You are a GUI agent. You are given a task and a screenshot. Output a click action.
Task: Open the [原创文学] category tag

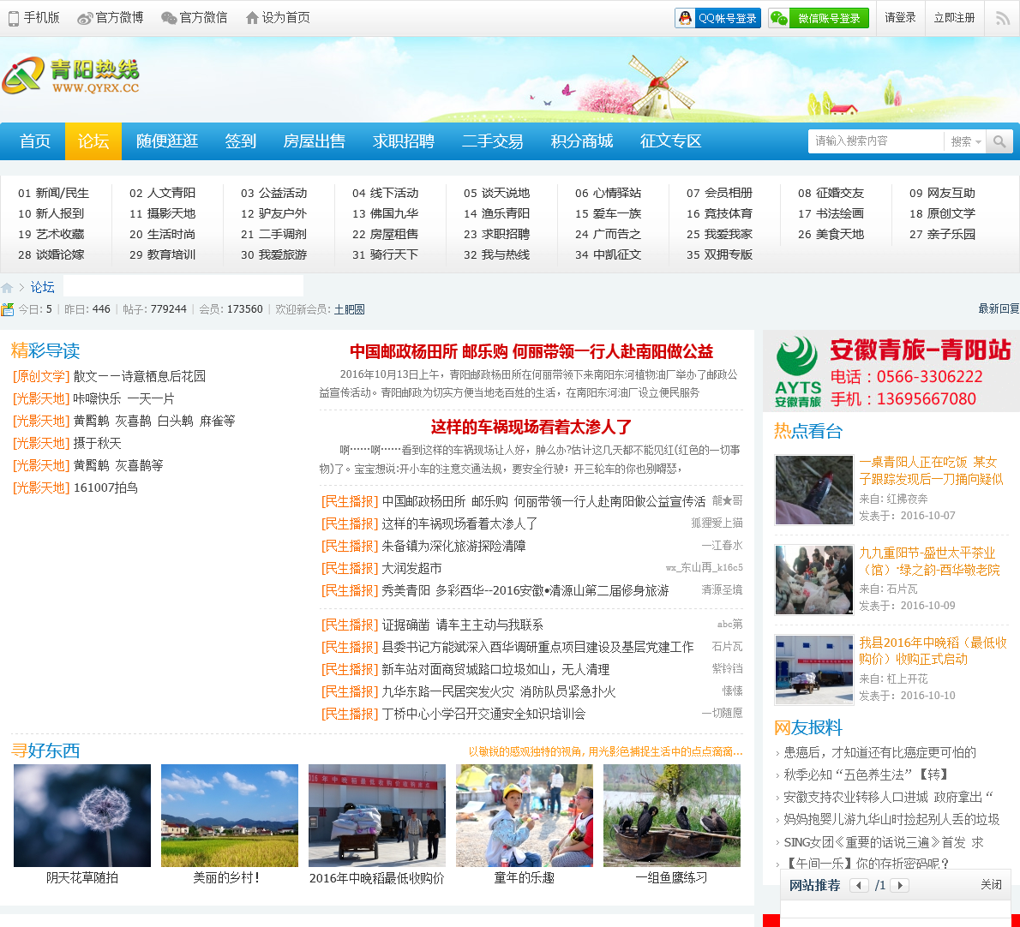(41, 376)
